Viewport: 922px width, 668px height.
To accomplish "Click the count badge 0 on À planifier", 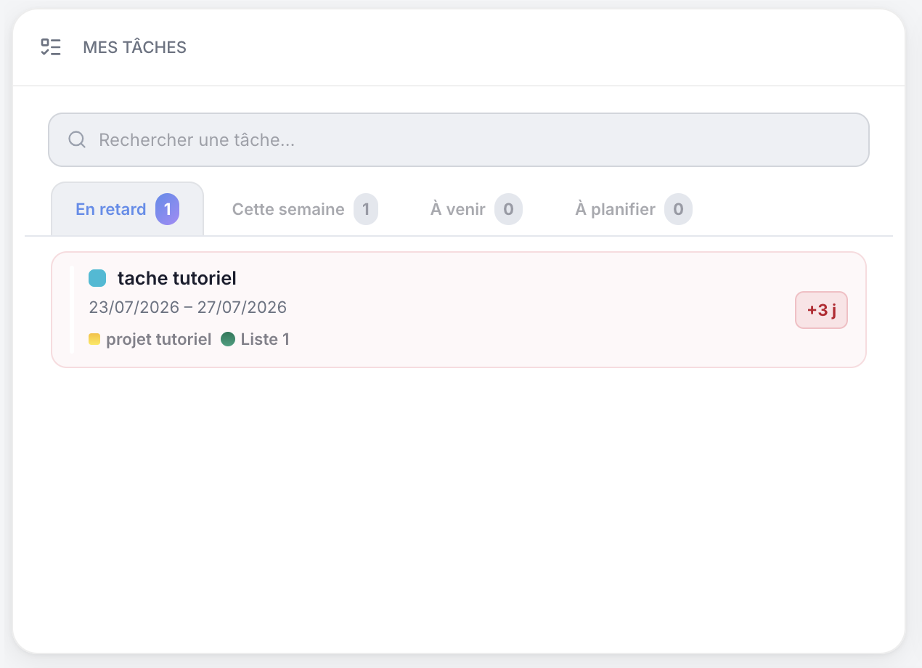I will pyautogui.click(x=678, y=209).
